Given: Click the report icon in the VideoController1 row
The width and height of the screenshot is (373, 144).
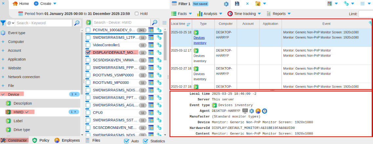Looking at the screenshot, I should coord(151,45).
